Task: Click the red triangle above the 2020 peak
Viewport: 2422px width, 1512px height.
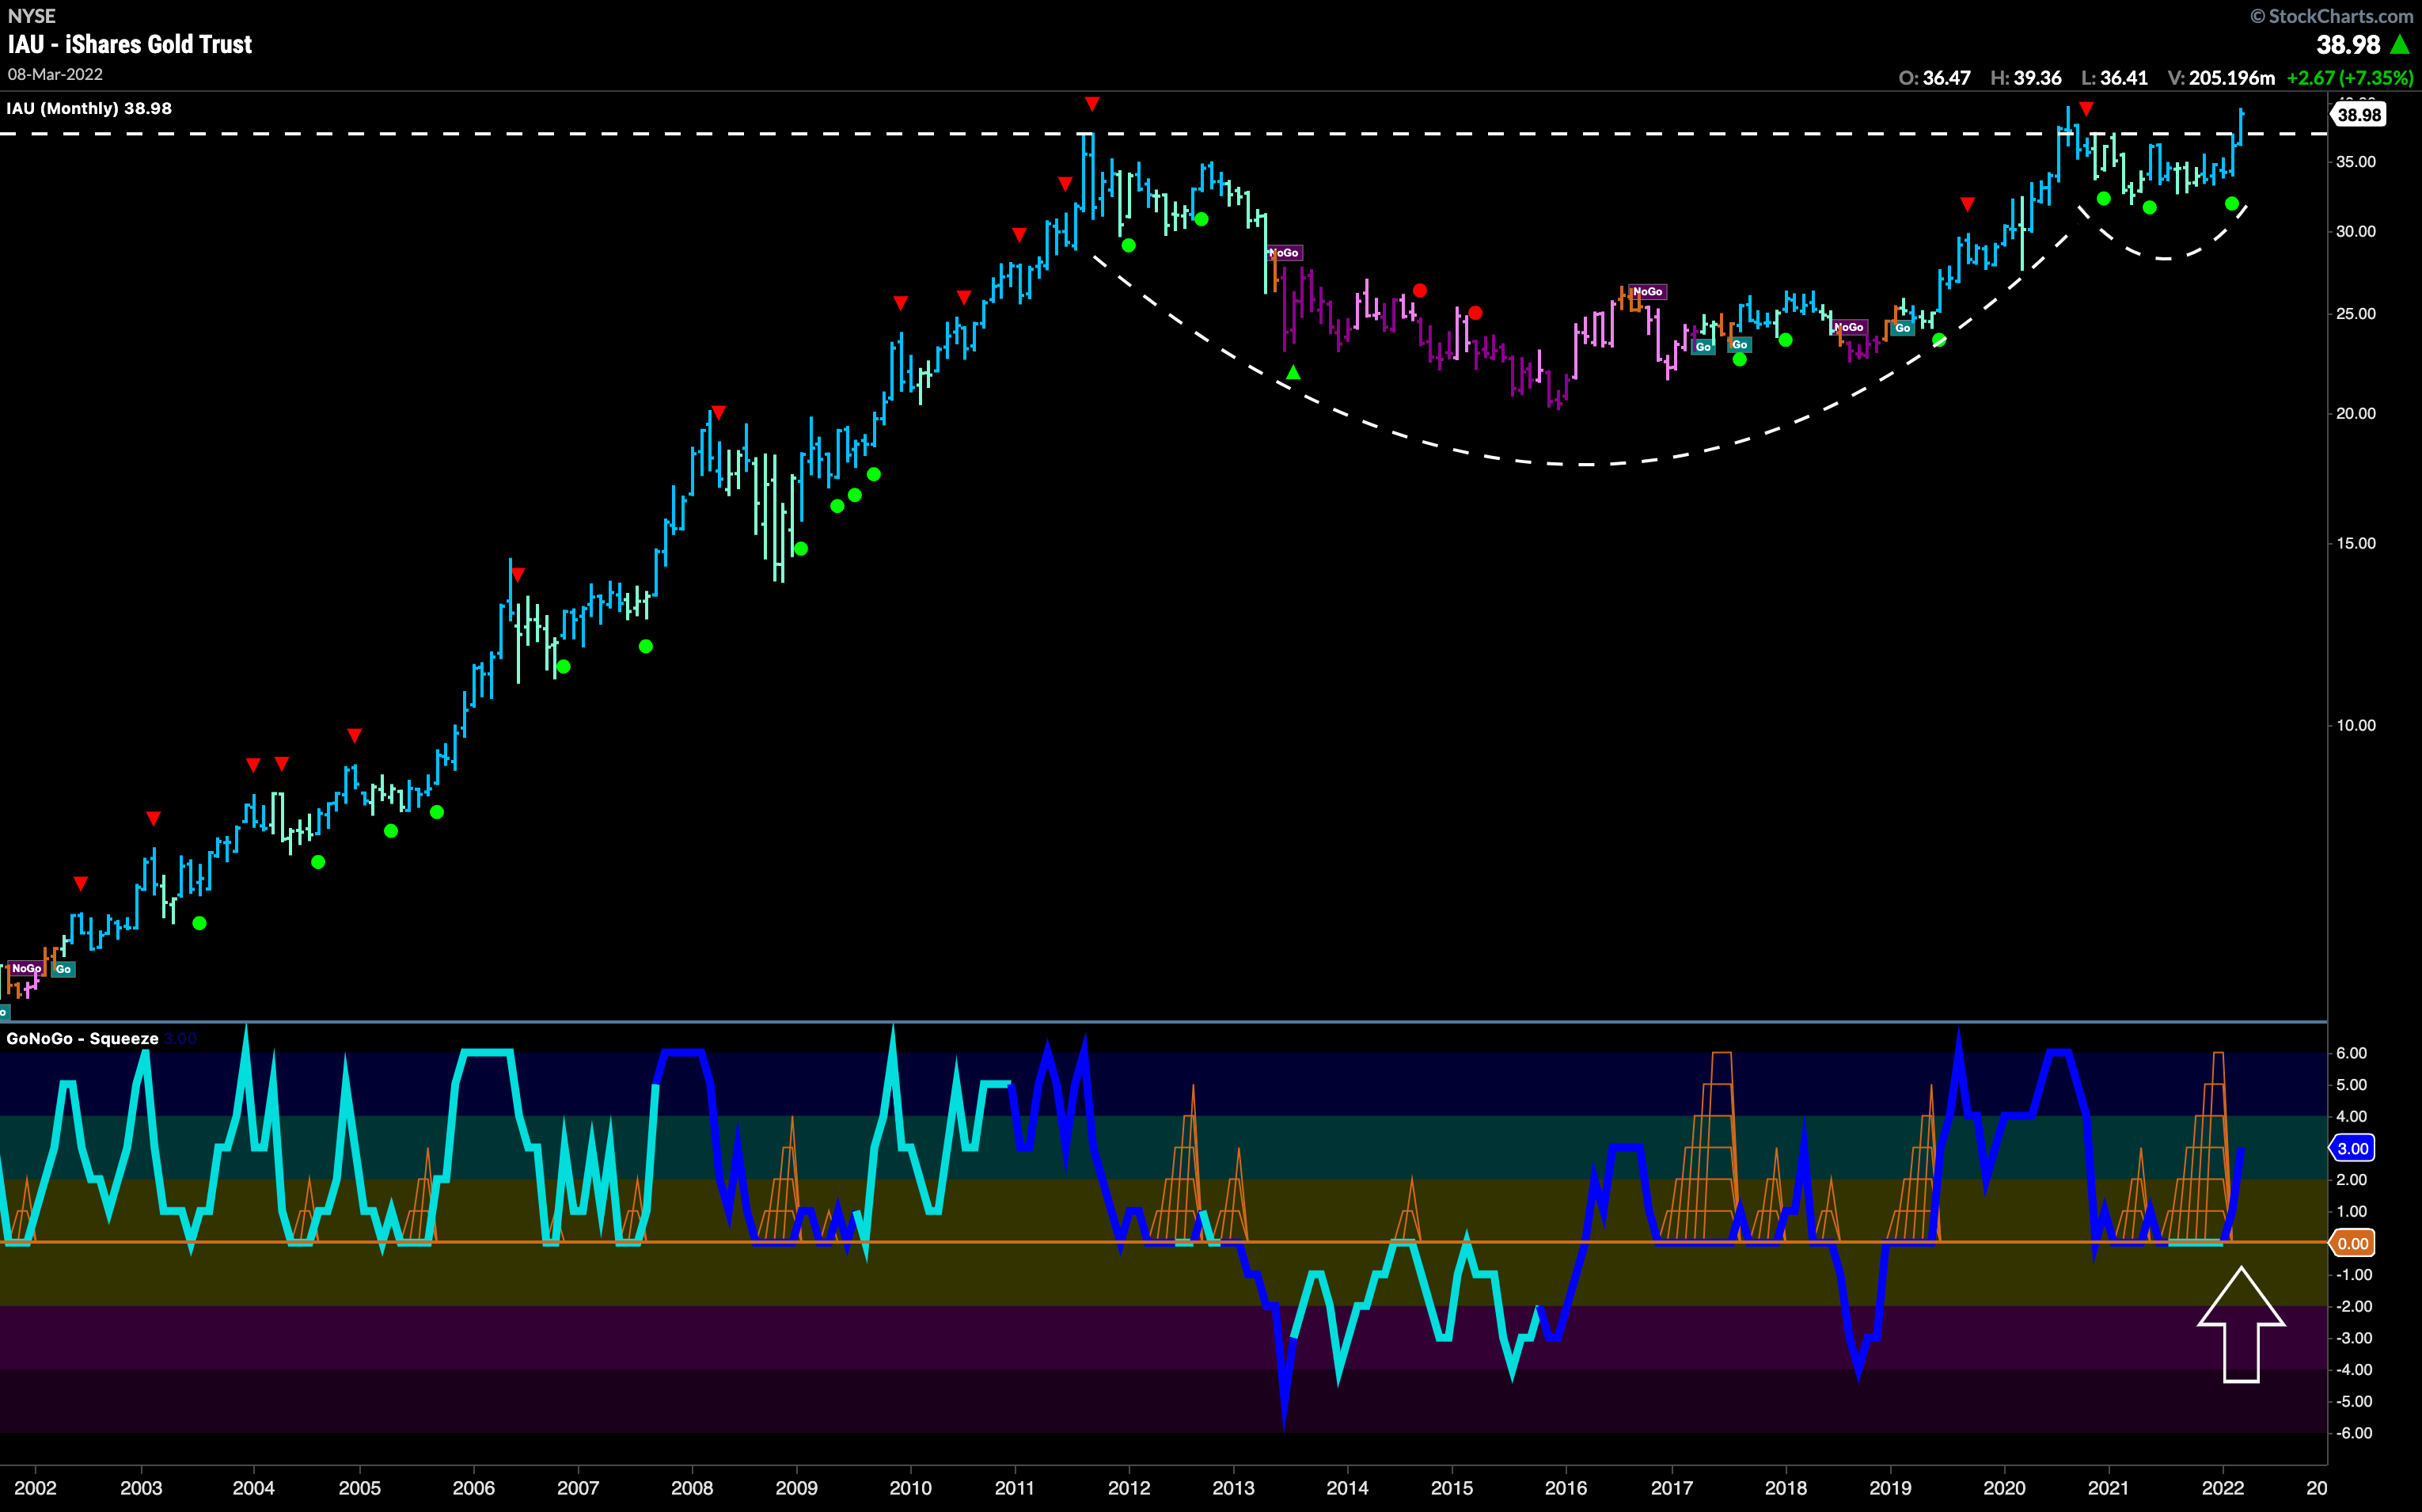Action: click(2085, 108)
